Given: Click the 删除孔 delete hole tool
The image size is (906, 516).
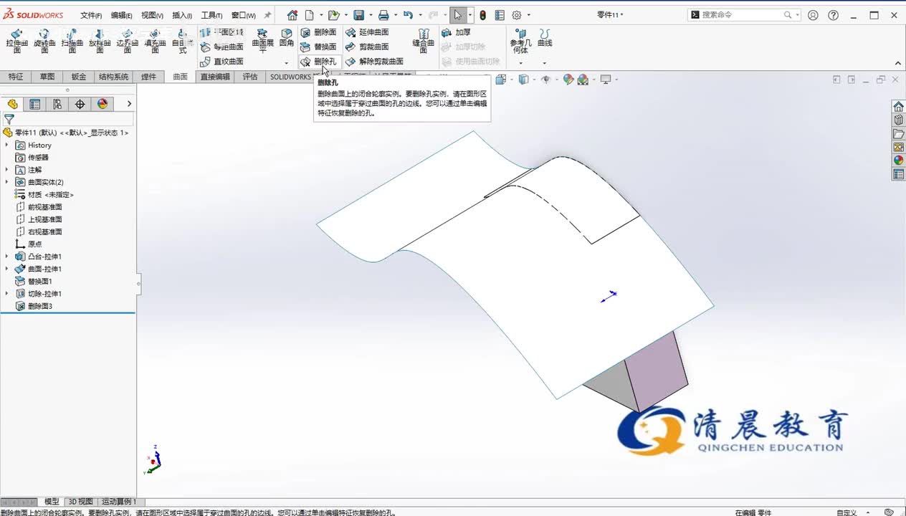Looking at the screenshot, I should click(x=318, y=62).
